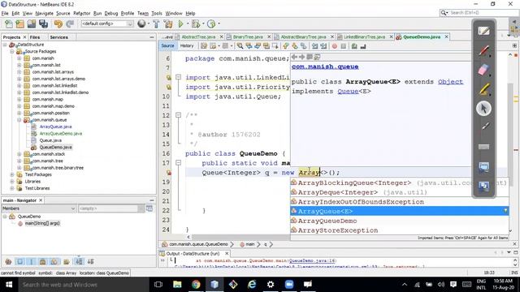The width and height of the screenshot is (520, 292).
Task: Select the red pen annotation tool
Action: [x=483, y=50]
